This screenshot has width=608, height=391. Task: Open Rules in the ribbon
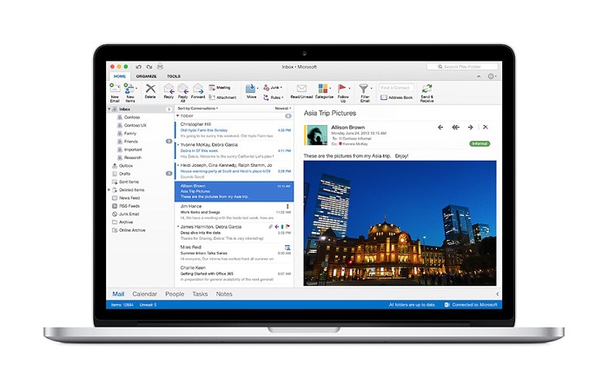[x=274, y=97]
